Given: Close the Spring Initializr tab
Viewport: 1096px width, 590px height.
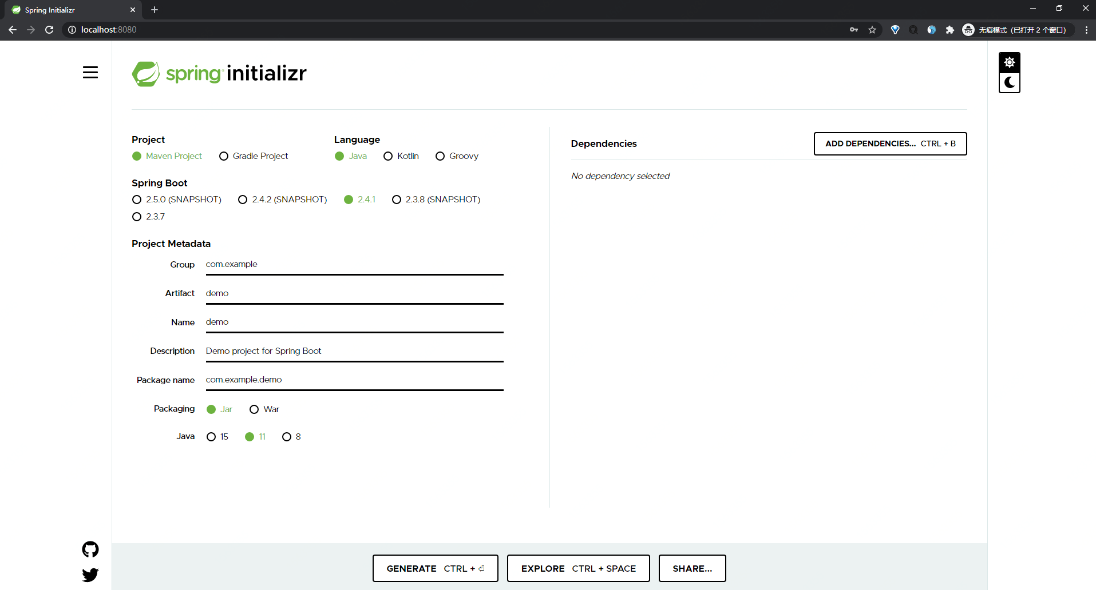Looking at the screenshot, I should [x=133, y=10].
